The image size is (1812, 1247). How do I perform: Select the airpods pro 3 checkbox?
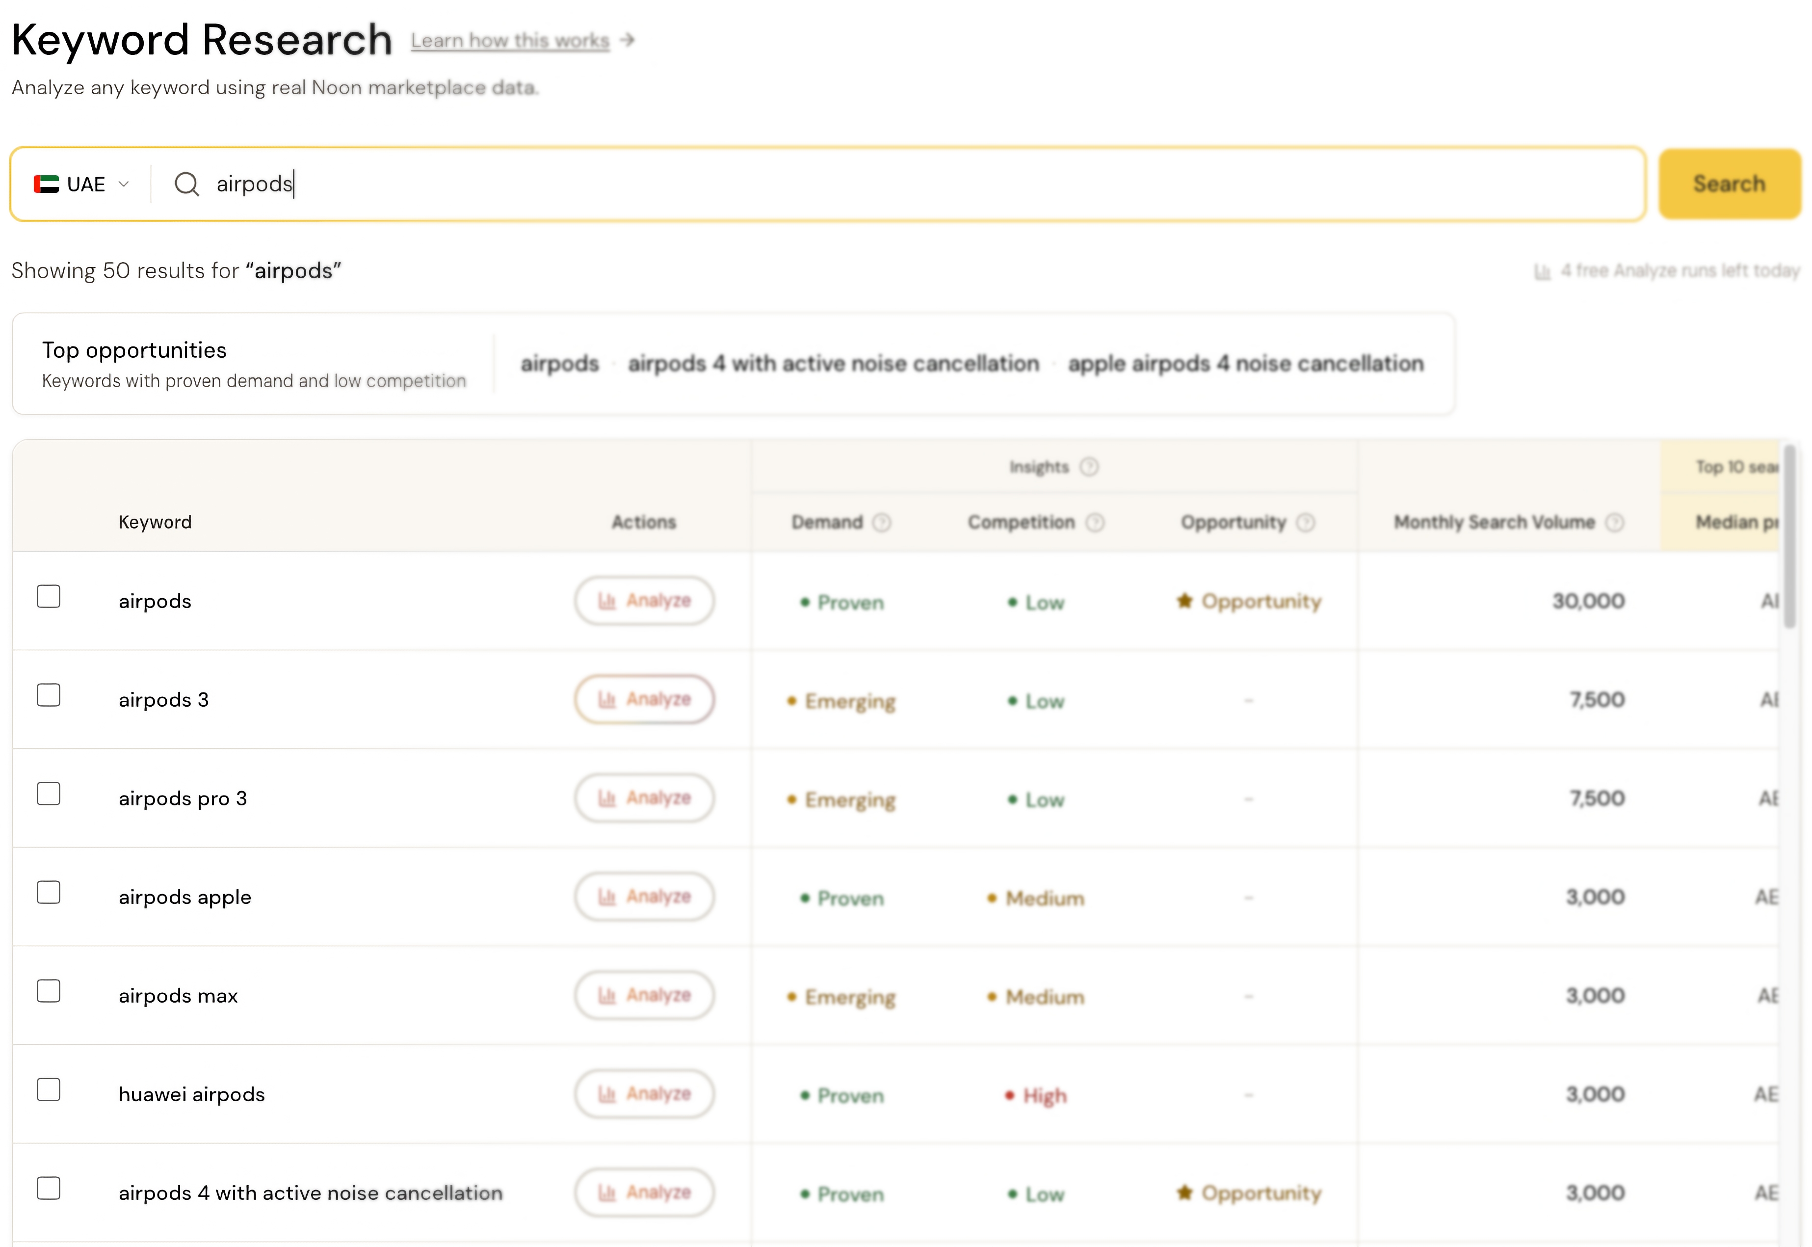(x=49, y=794)
